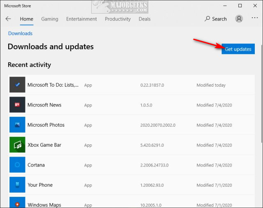Click the Get updates button
263x208 pixels.
(238, 49)
